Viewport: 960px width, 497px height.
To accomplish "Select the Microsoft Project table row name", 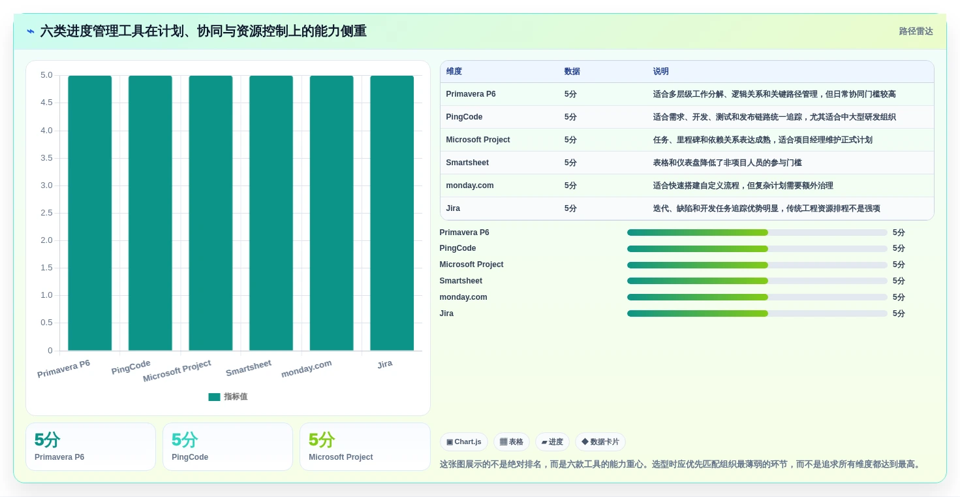I will [x=478, y=140].
